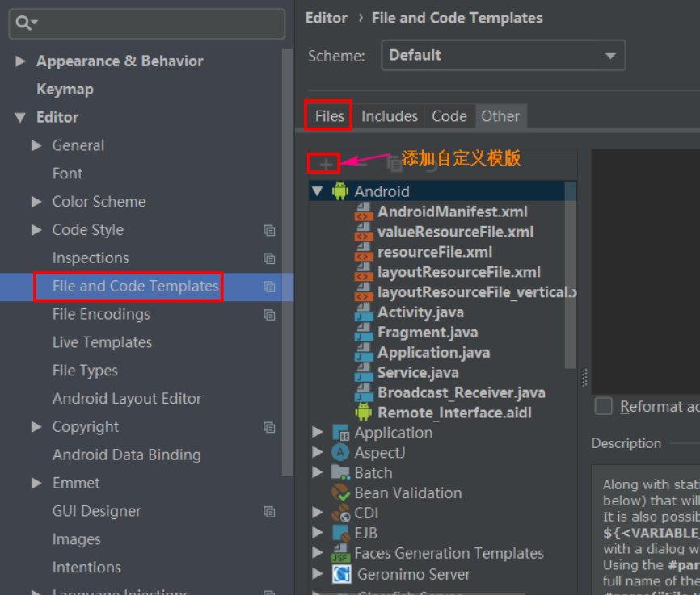The image size is (700, 595).
Task: Click the Geronimo Server icon
Action: coord(342,574)
